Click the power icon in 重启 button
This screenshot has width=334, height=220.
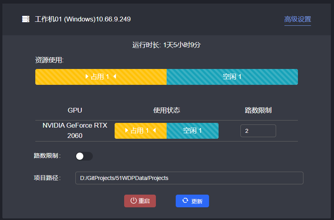[x=134, y=201]
